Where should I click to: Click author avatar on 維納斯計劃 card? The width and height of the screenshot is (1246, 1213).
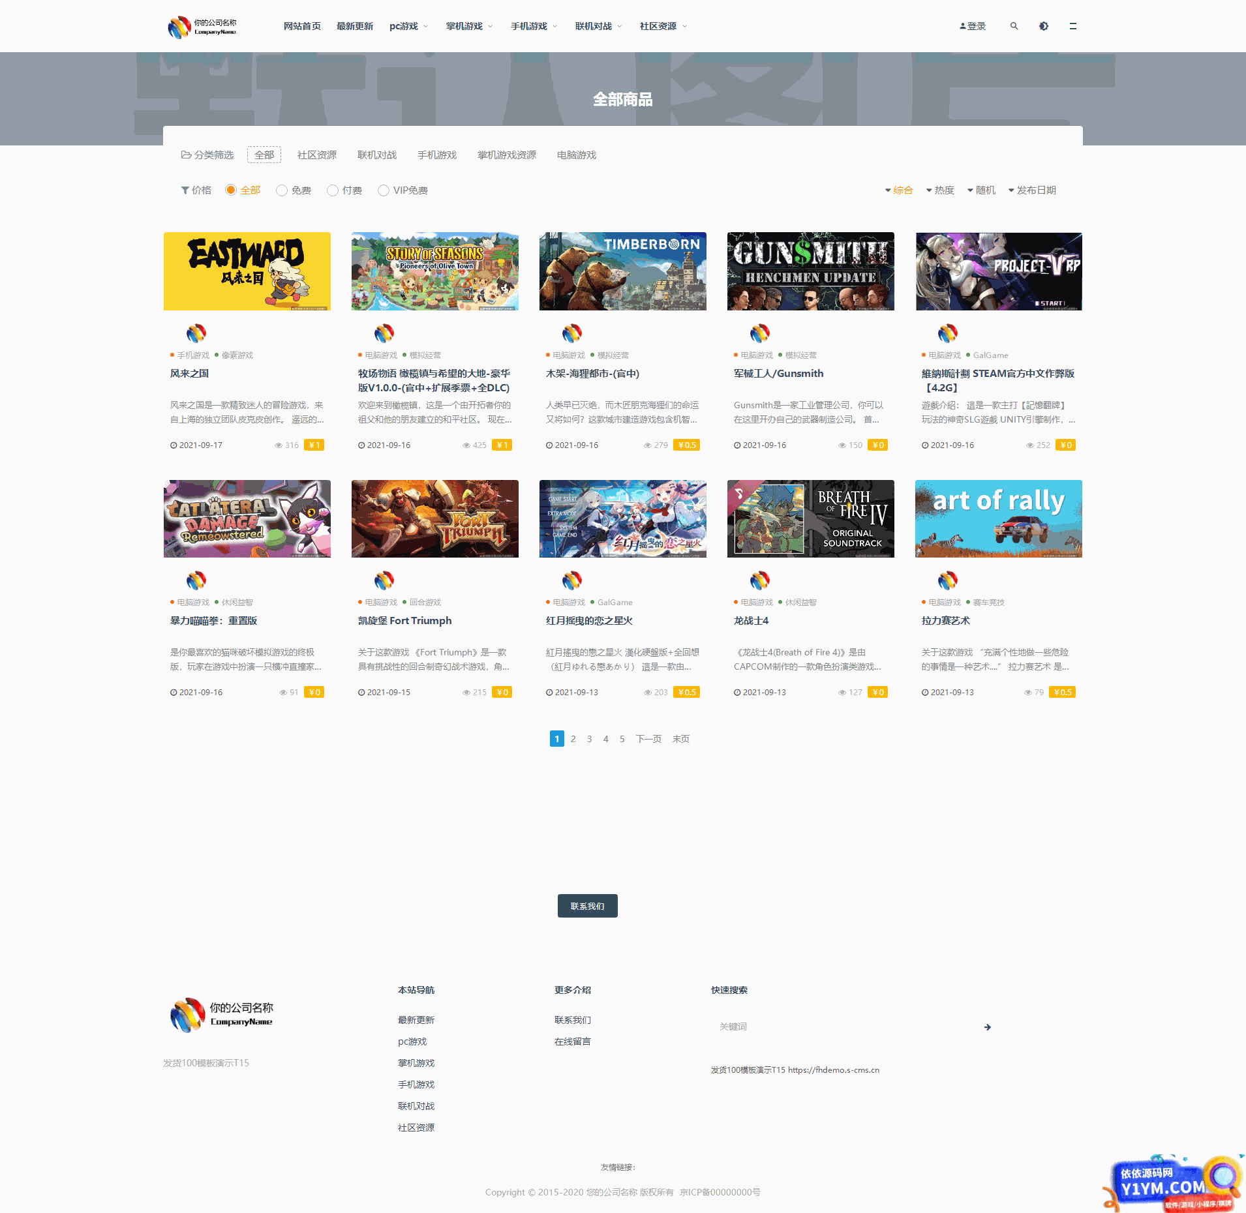[948, 333]
